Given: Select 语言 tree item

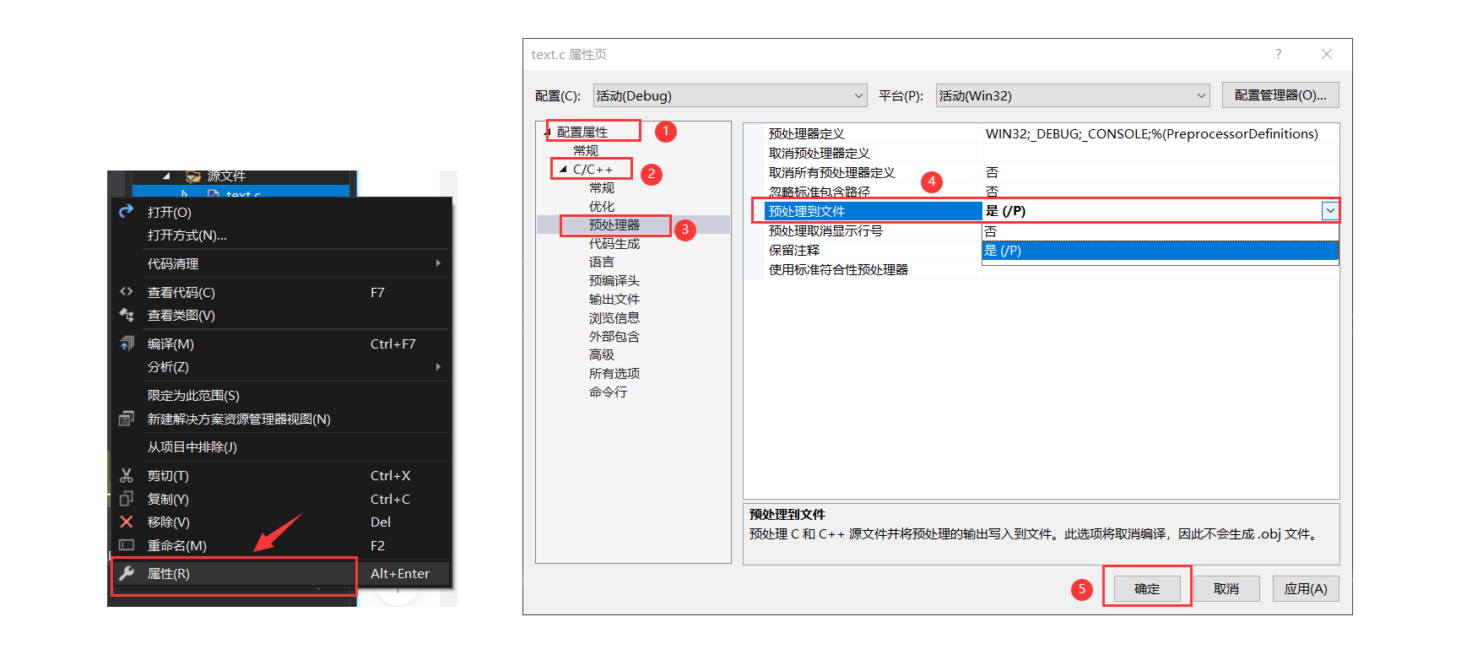Looking at the screenshot, I should click(602, 262).
